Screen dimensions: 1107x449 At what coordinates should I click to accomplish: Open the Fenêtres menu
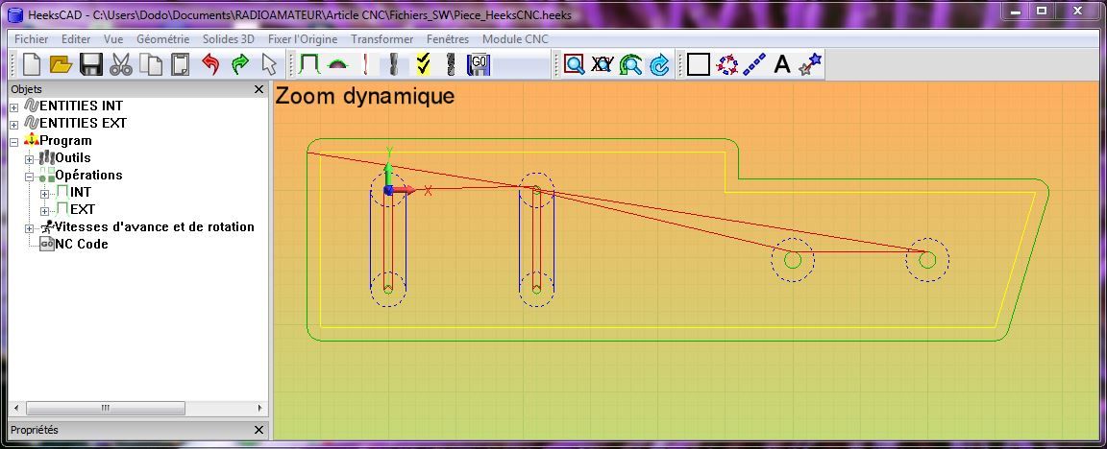point(448,39)
